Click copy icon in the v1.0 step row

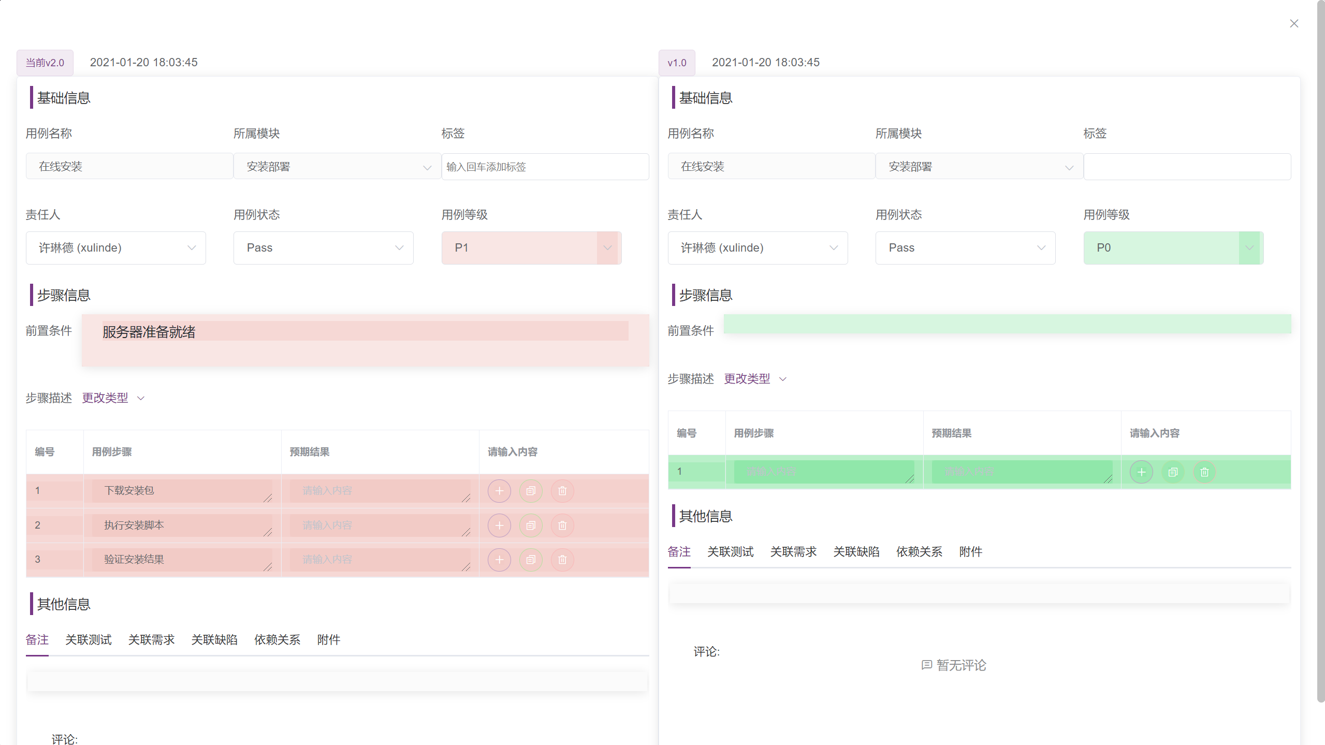(x=1173, y=472)
